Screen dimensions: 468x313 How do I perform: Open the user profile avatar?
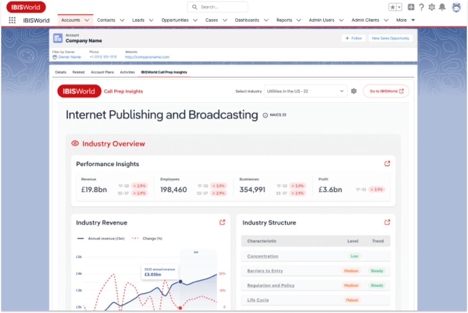coord(456,7)
